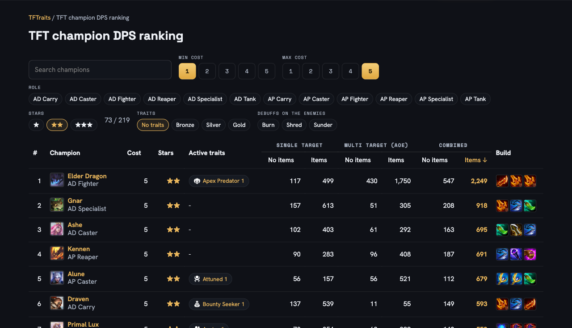Screen dimensions: 572x328
Task: Click second build item in Gnar row
Action: coord(516,206)
